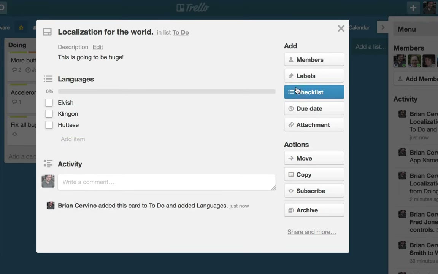Screen dimensions: 438x274
Task: Click the second member avatar in sidebar
Action: coord(414,61)
